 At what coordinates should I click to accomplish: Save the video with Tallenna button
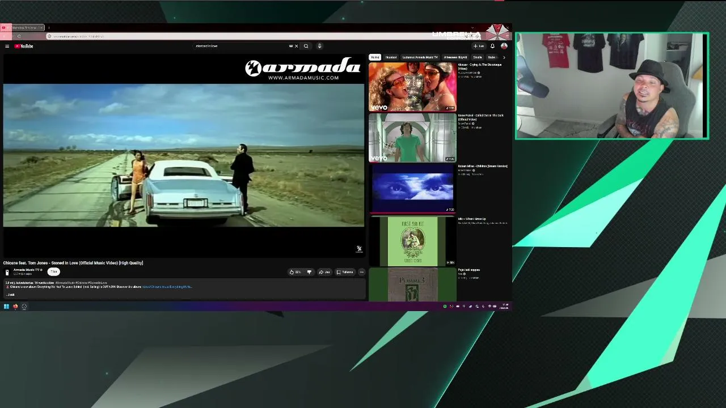click(345, 272)
